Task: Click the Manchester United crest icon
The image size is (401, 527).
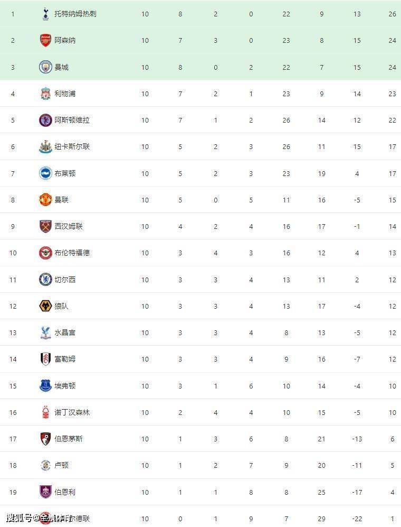Action: click(x=45, y=200)
